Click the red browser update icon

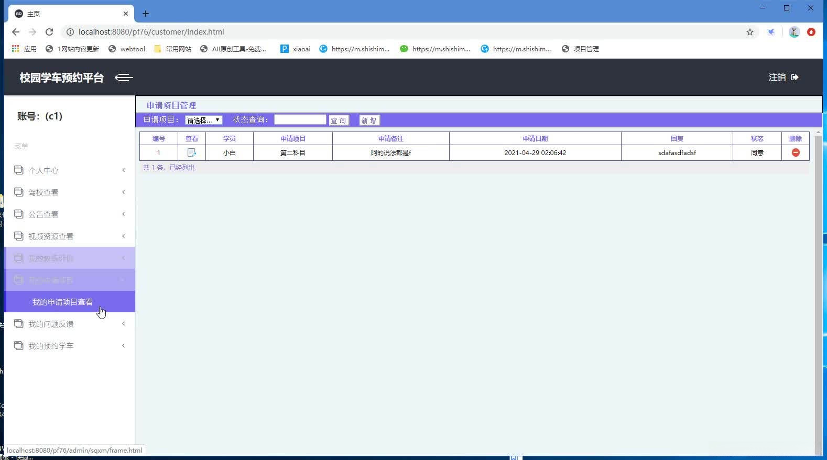pos(811,32)
